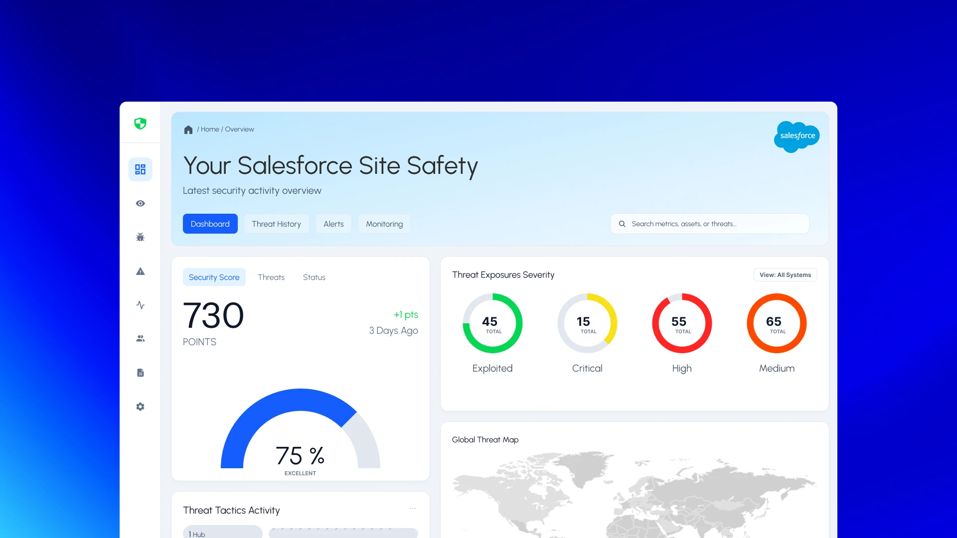Open the users icon in sidebar
Screen dimensions: 957x538
140,339
